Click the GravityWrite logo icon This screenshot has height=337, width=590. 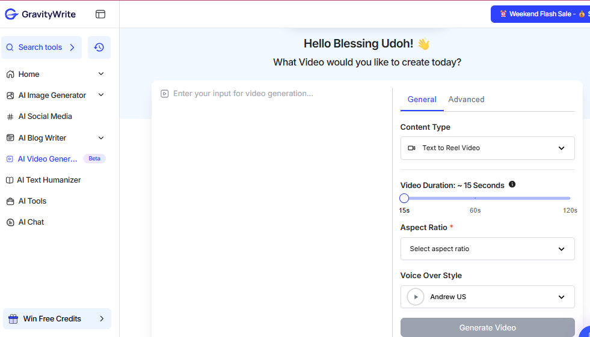coord(11,14)
